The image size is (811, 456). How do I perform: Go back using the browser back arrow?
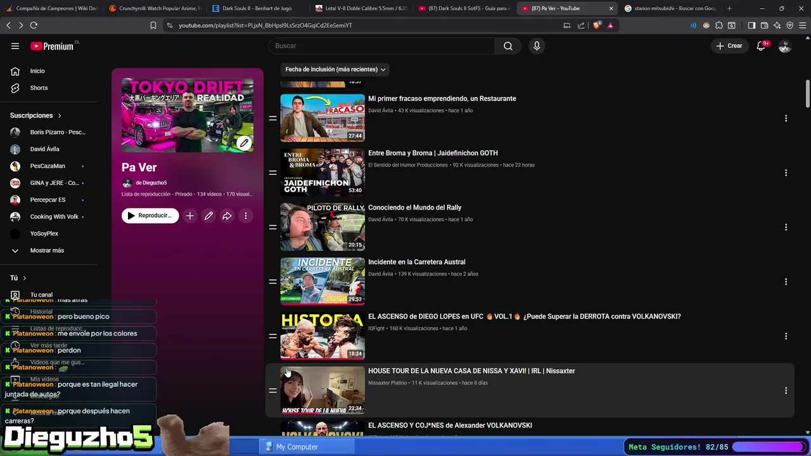click(8, 25)
